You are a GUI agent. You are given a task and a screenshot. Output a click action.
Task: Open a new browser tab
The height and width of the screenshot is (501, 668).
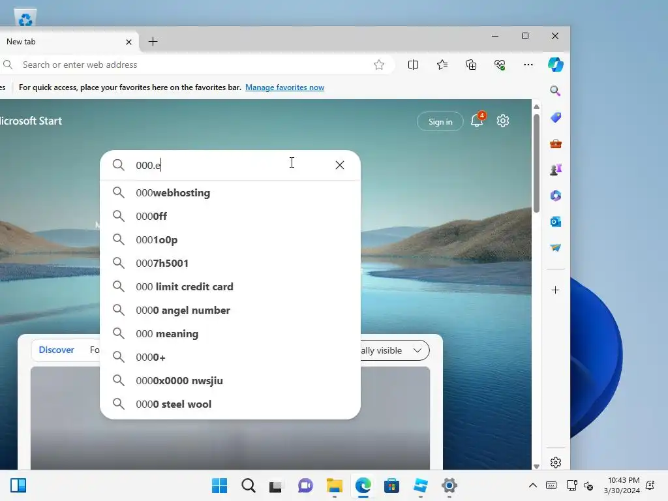[153, 41]
